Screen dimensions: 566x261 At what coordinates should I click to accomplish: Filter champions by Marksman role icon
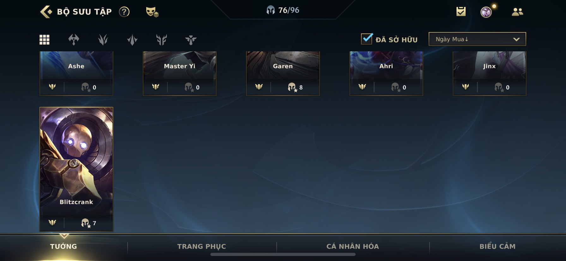(x=161, y=40)
